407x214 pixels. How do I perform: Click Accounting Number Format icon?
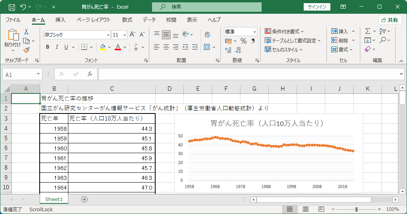point(228,41)
